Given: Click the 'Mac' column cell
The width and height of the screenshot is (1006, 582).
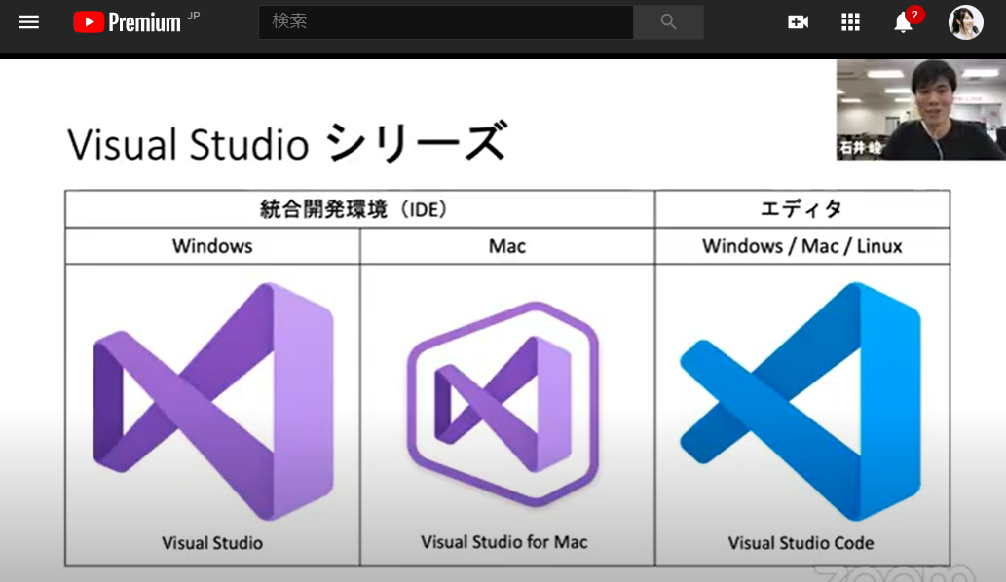Looking at the screenshot, I should click(x=506, y=246).
